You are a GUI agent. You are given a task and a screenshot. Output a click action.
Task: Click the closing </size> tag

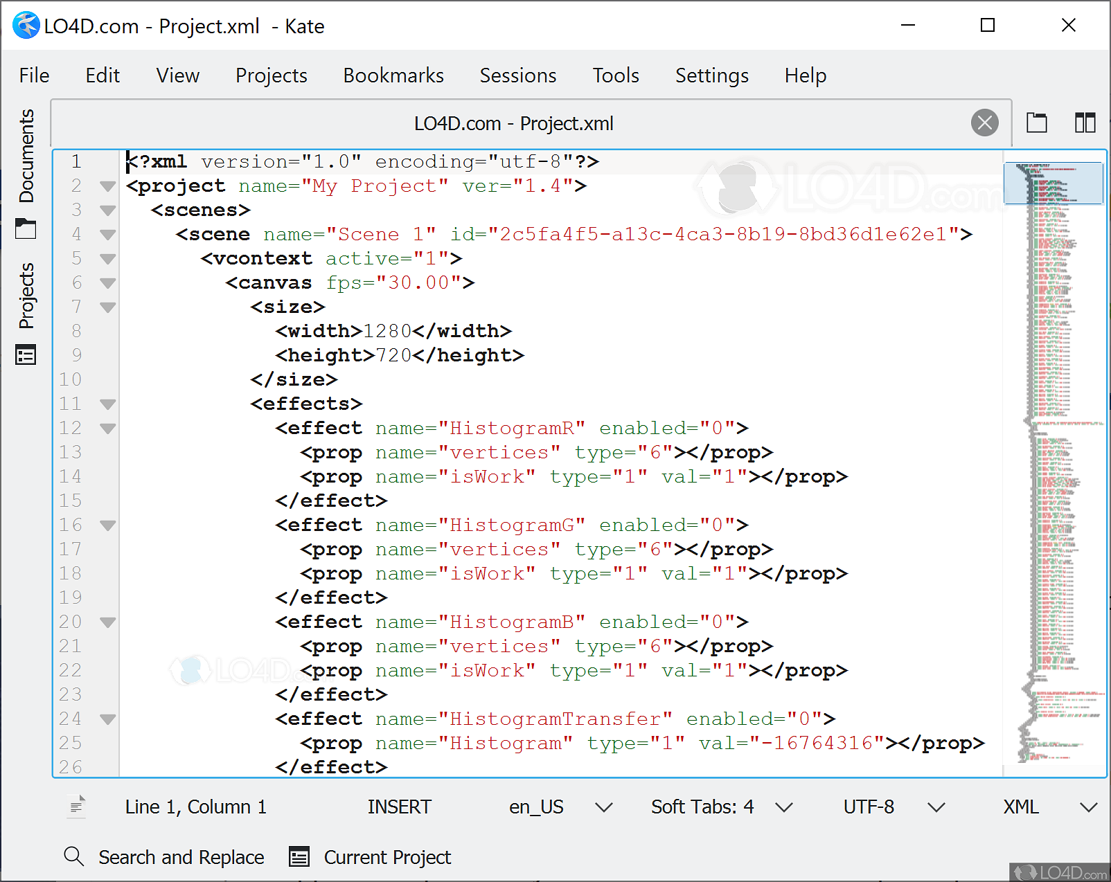coord(294,379)
